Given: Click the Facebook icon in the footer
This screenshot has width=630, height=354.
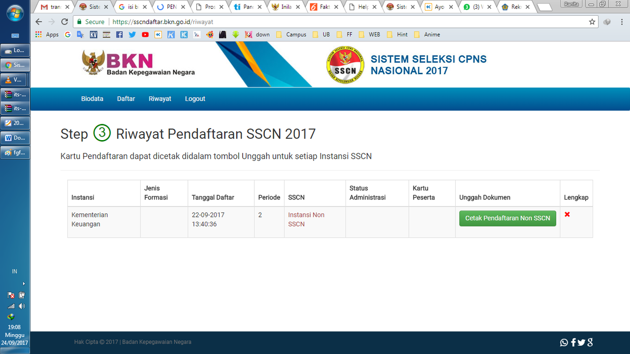Looking at the screenshot, I should point(573,343).
